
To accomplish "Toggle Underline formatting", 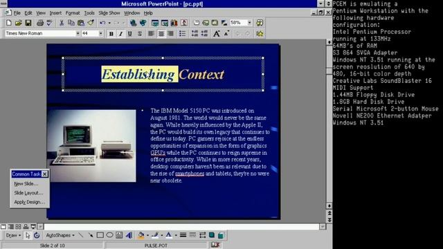I will [130, 34].
